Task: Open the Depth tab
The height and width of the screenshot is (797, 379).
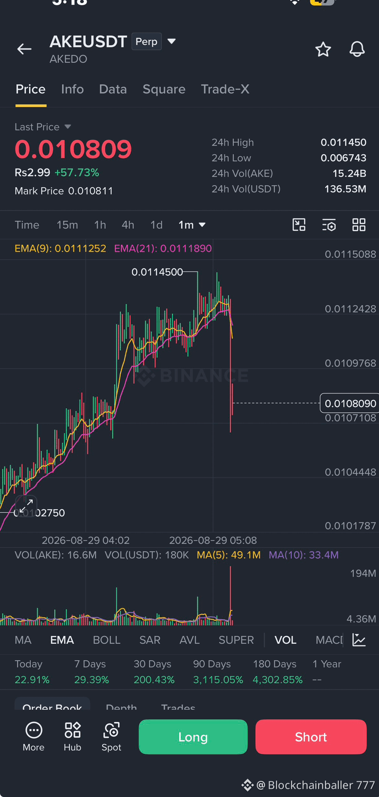Action: click(121, 706)
